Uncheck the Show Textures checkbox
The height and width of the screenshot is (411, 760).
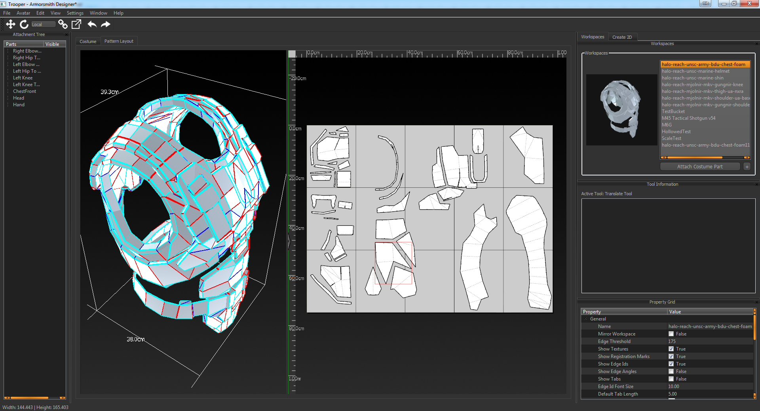click(671, 349)
